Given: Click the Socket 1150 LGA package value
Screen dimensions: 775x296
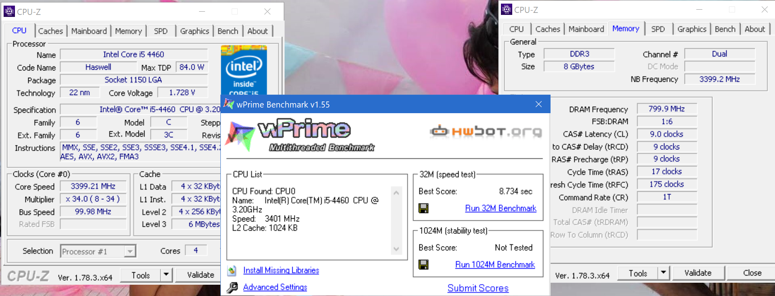Looking at the screenshot, I should tap(134, 80).
